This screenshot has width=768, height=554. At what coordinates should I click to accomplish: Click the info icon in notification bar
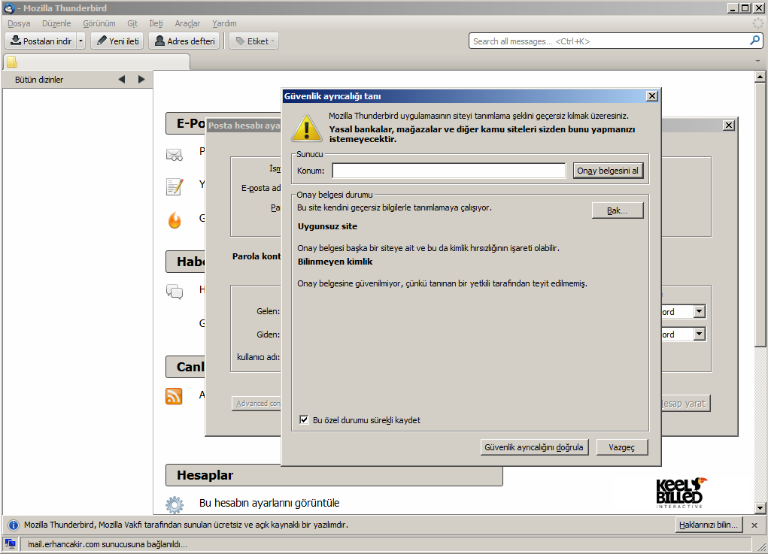(14, 525)
